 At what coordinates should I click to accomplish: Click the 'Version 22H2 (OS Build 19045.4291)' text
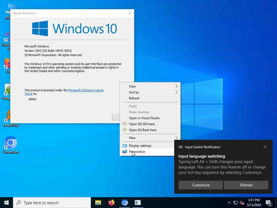pos(48,51)
